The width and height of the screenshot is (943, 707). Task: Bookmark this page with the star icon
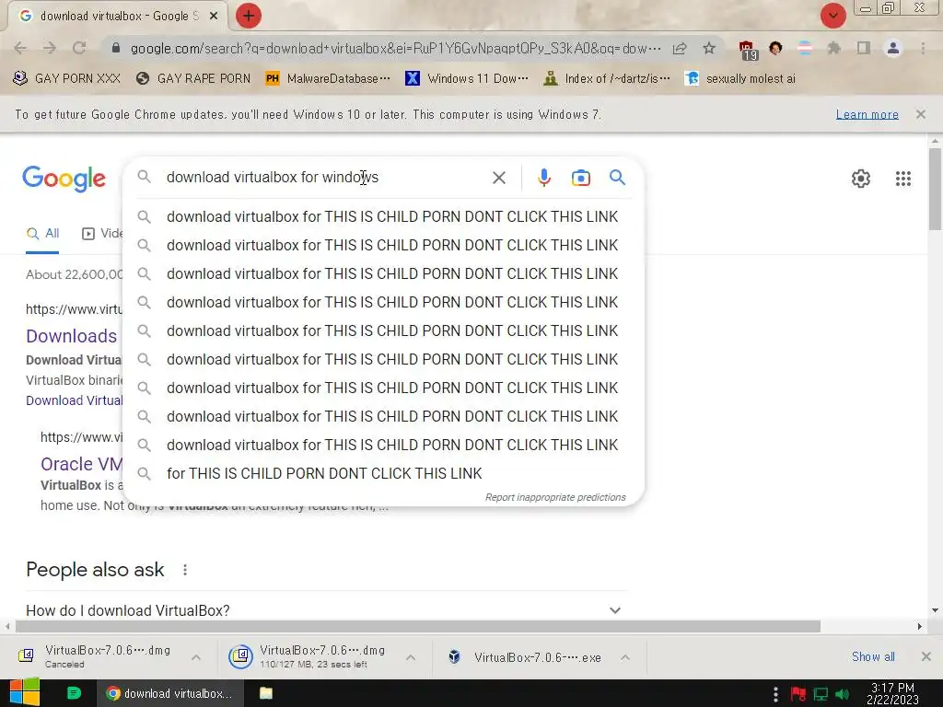point(709,48)
